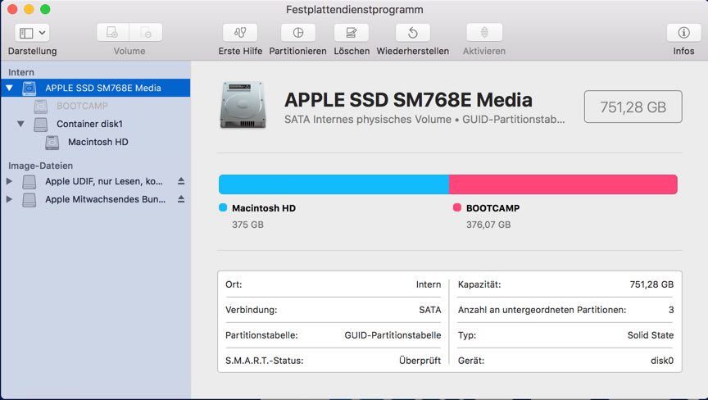Select Container disk1 in the sidebar
708x400 pixels.
click(88, 125)
